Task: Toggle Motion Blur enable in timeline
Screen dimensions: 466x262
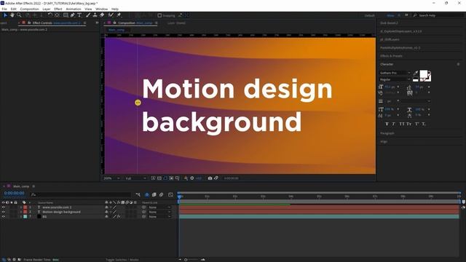Action: pos(162,195)
